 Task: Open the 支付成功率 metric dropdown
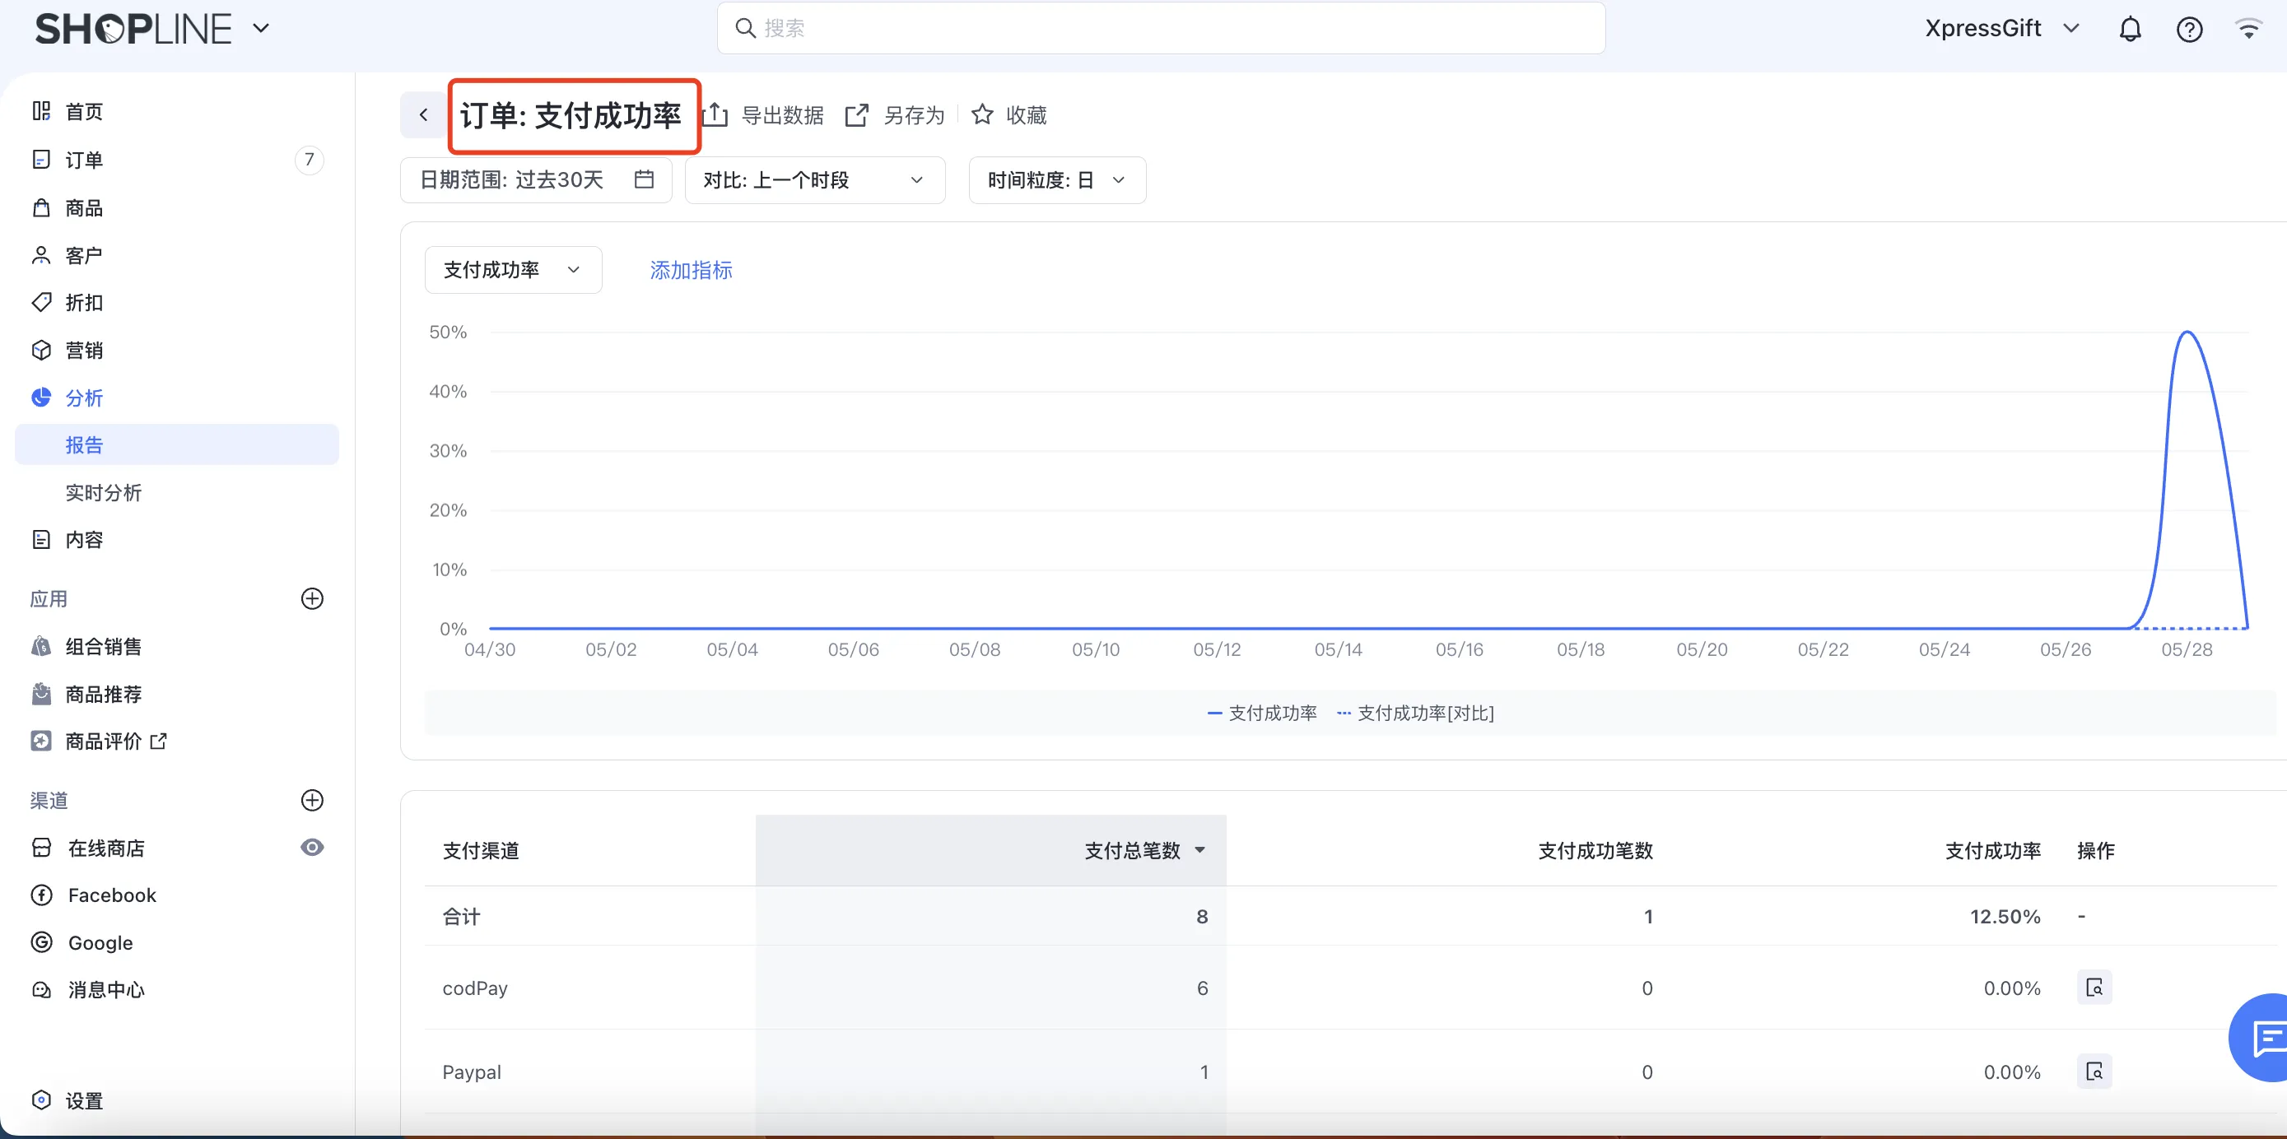512,270
